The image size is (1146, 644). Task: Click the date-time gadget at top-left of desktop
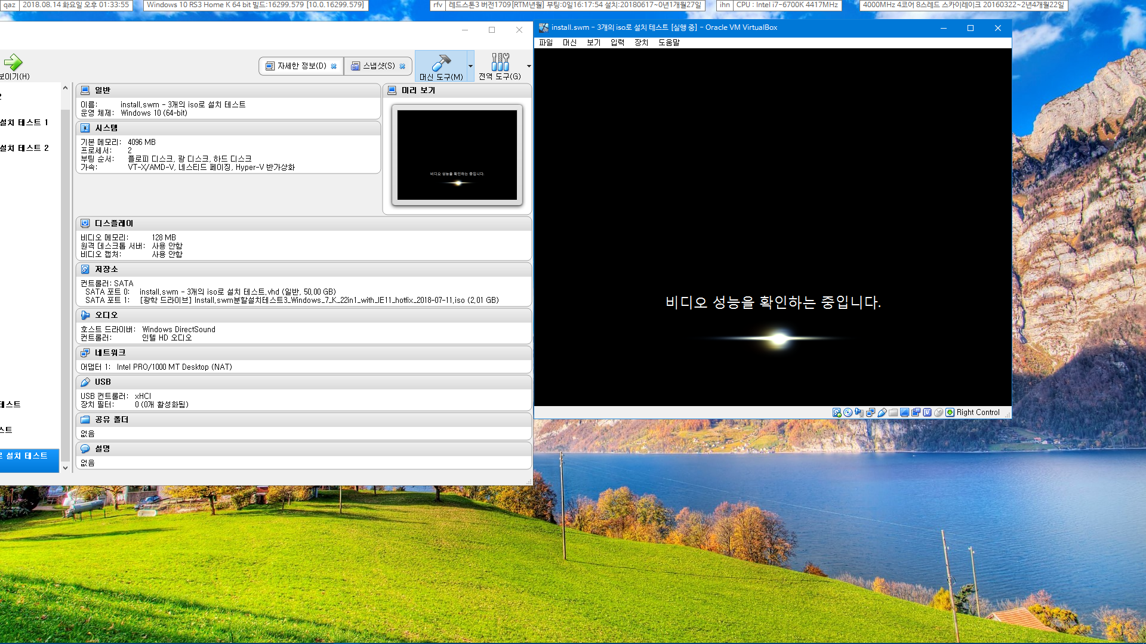(x=75, y=5)
